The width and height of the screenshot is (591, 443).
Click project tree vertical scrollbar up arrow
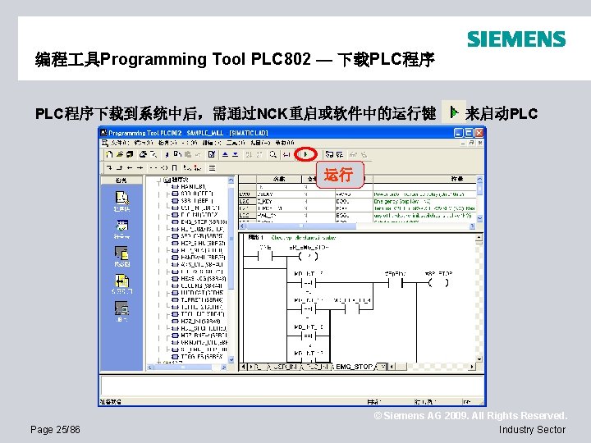point(231,180)
